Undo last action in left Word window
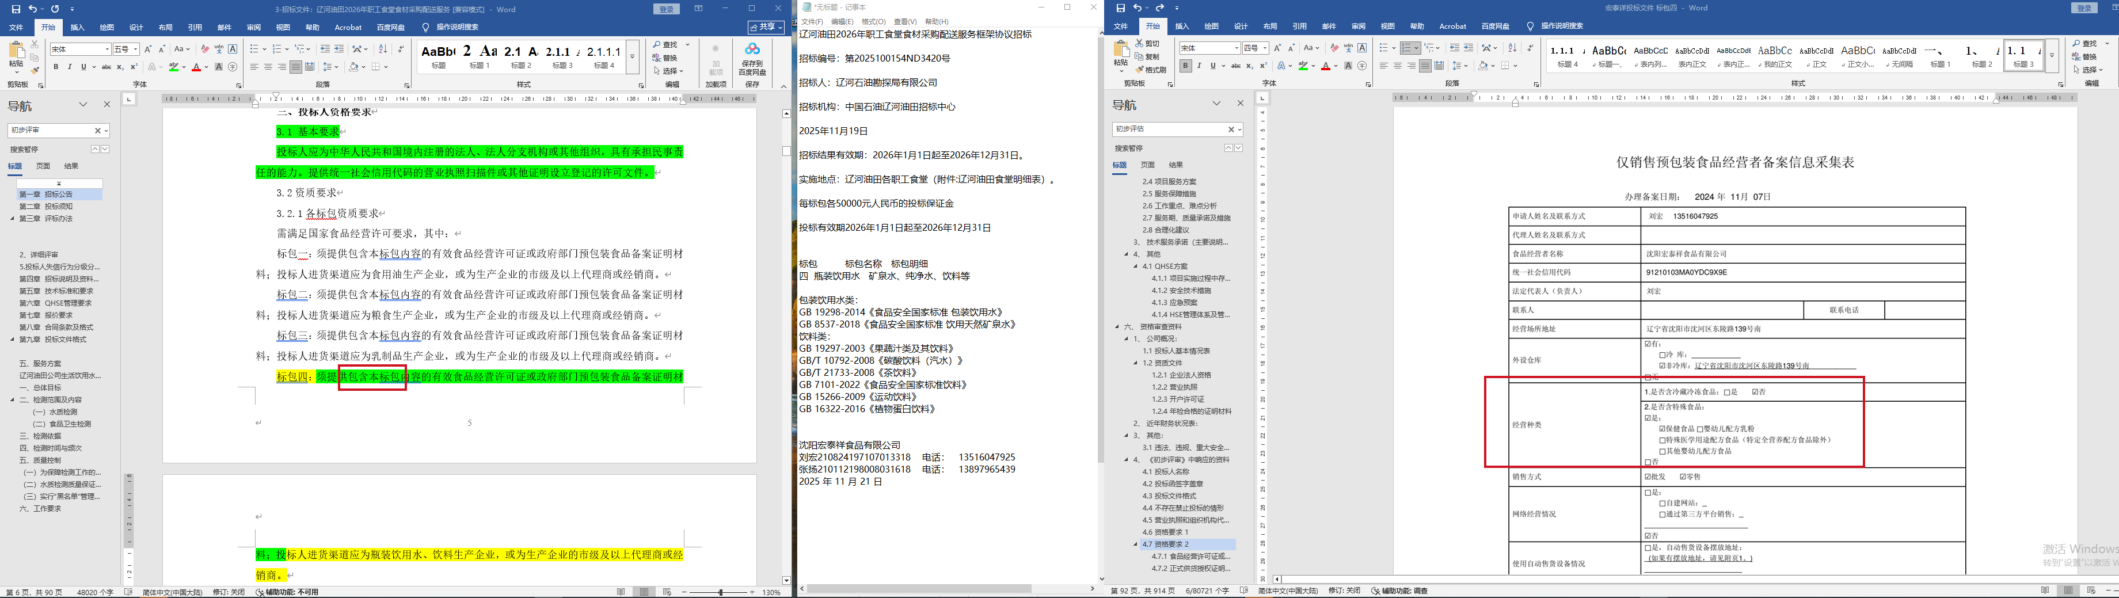 (33, 9)
